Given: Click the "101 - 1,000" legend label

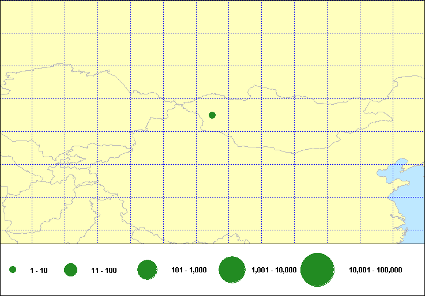Looking at the screenshot, I should tap(189, 270).
